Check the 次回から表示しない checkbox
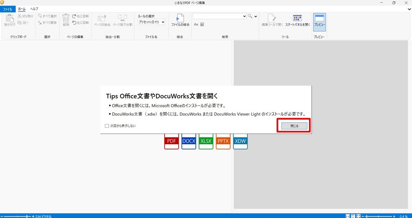 tap(107, 126)
